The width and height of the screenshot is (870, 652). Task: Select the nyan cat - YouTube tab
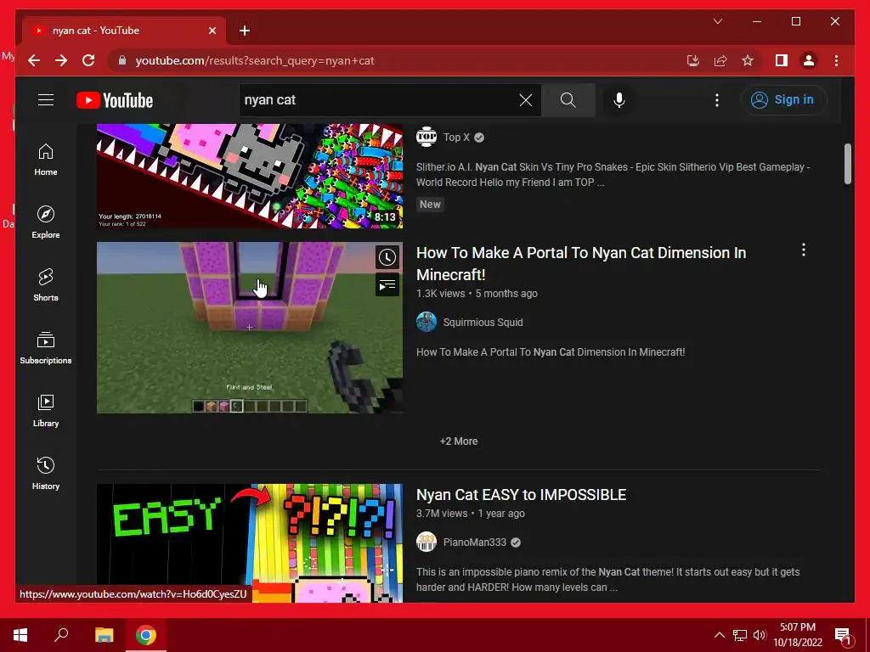[124, 31]
